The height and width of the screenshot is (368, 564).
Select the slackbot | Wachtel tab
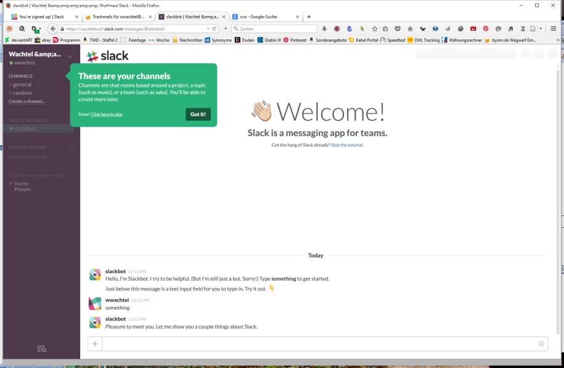pyautogui.click(x=192, y=17)
